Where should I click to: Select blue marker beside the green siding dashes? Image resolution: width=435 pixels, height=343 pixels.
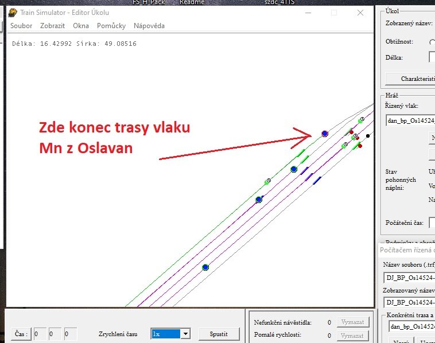(294, 169)
